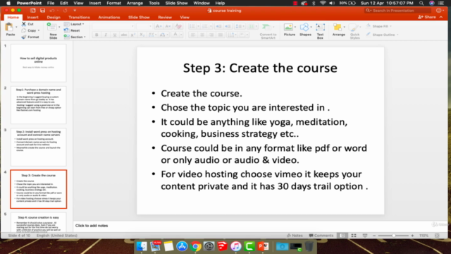This screenshot has width=451, height=254.
Task: Click the Step 3 slide title
Action: coord(260,68)
